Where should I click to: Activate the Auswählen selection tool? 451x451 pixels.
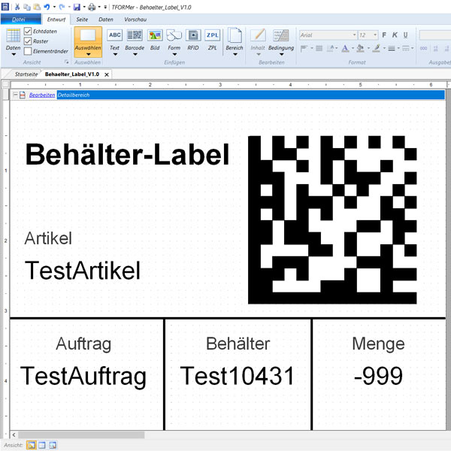pyautogui.click(x=88, y=42)
